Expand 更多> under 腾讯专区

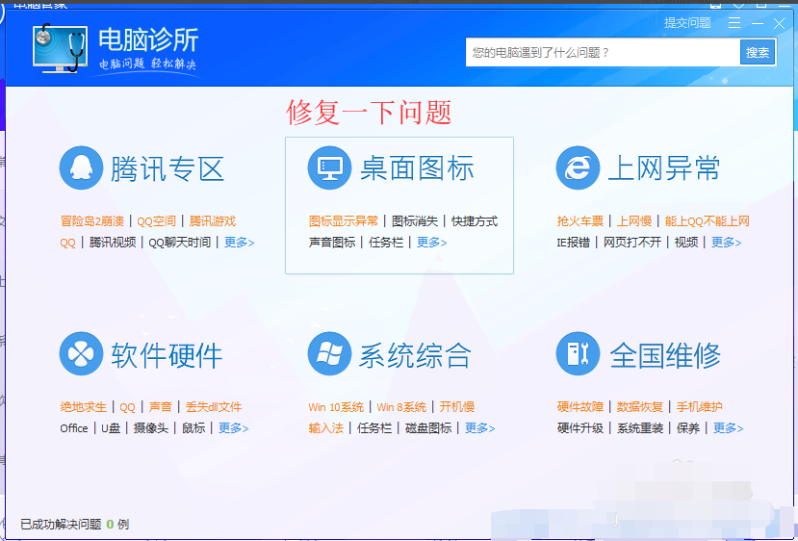(x=239, y=243)
